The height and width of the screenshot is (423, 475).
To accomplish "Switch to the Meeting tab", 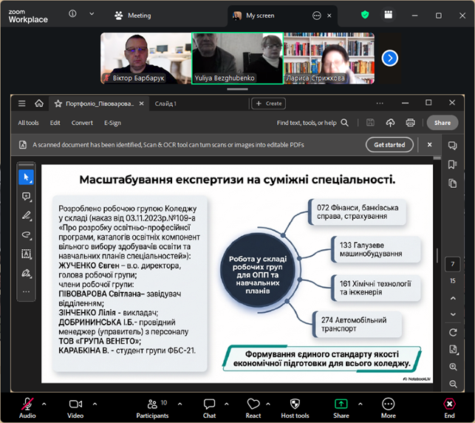I will coord(133,16).
